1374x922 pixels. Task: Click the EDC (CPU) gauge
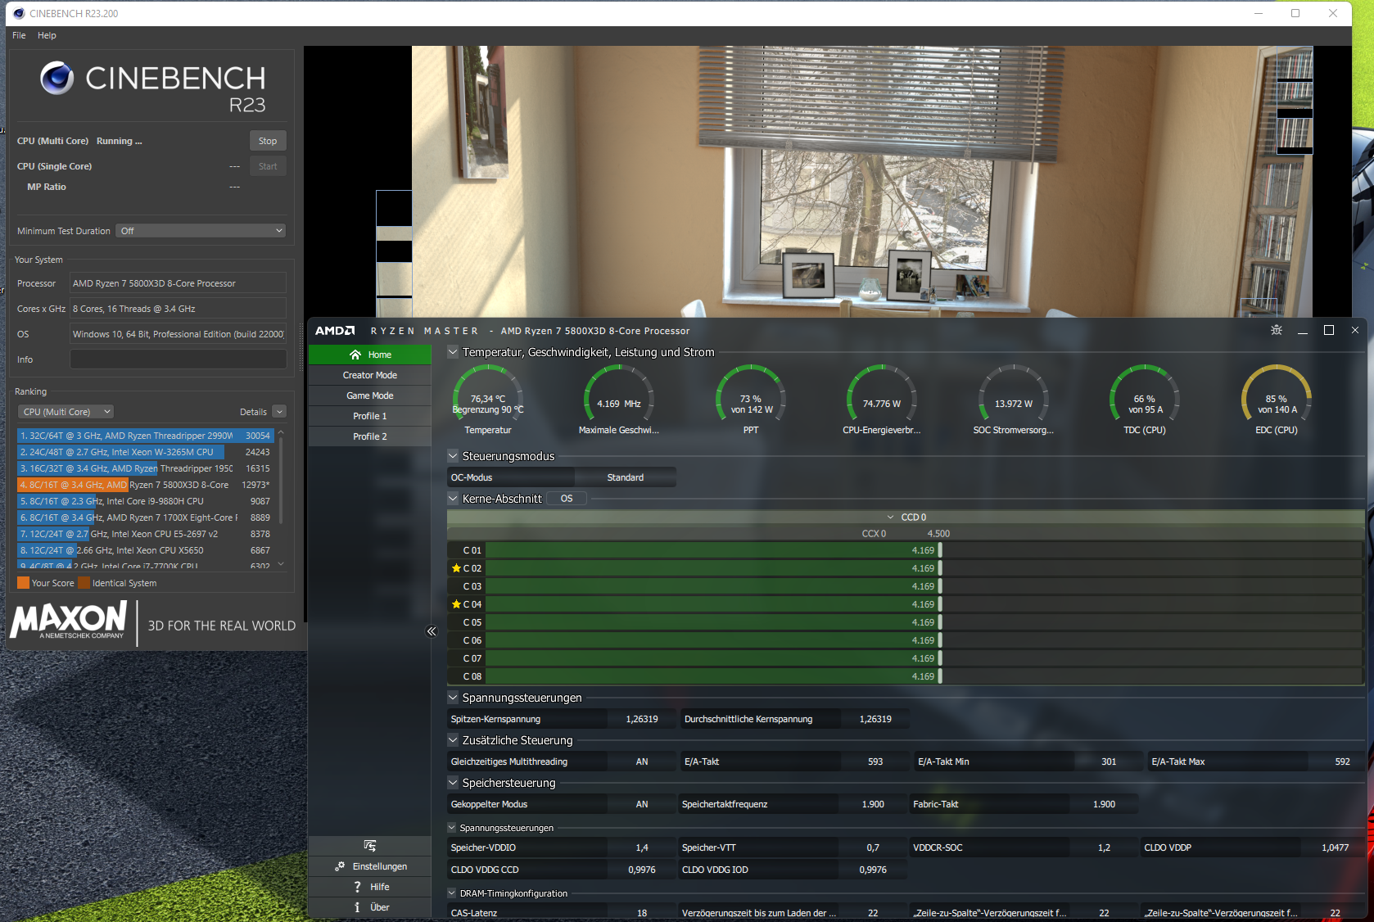click(x=1277, y=399)
